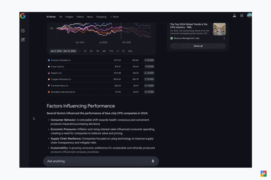The height and width of the screenshot is (180, 271).
Task: Open the AI Mode history icon
Action: coord(23,31)
